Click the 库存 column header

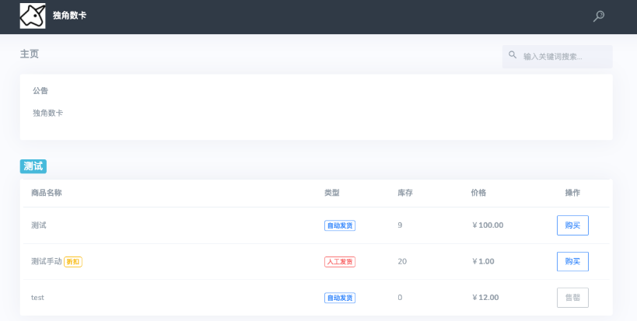pyautogui.click(x=404, y=193)
